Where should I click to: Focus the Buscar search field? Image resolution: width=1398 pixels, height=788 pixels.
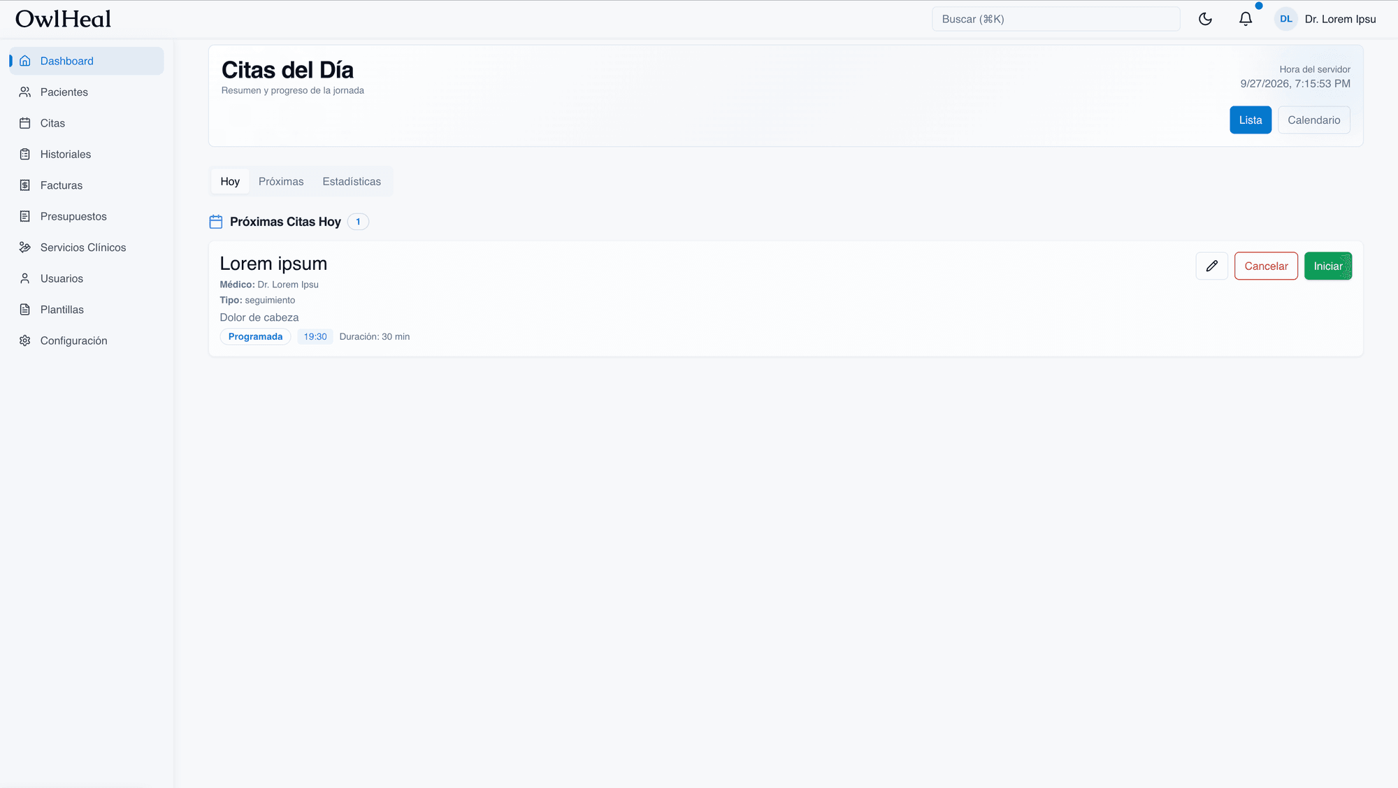[1055, 19]
